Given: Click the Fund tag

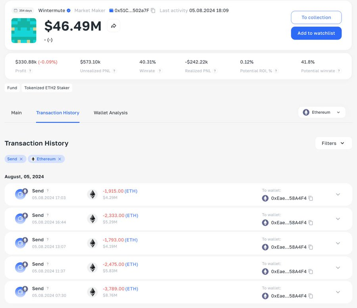Looking at the screenshot, I should (x=12, y=88).
